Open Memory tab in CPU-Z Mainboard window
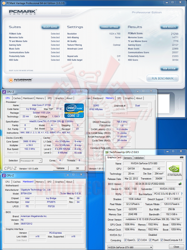 tap(40, 182)
